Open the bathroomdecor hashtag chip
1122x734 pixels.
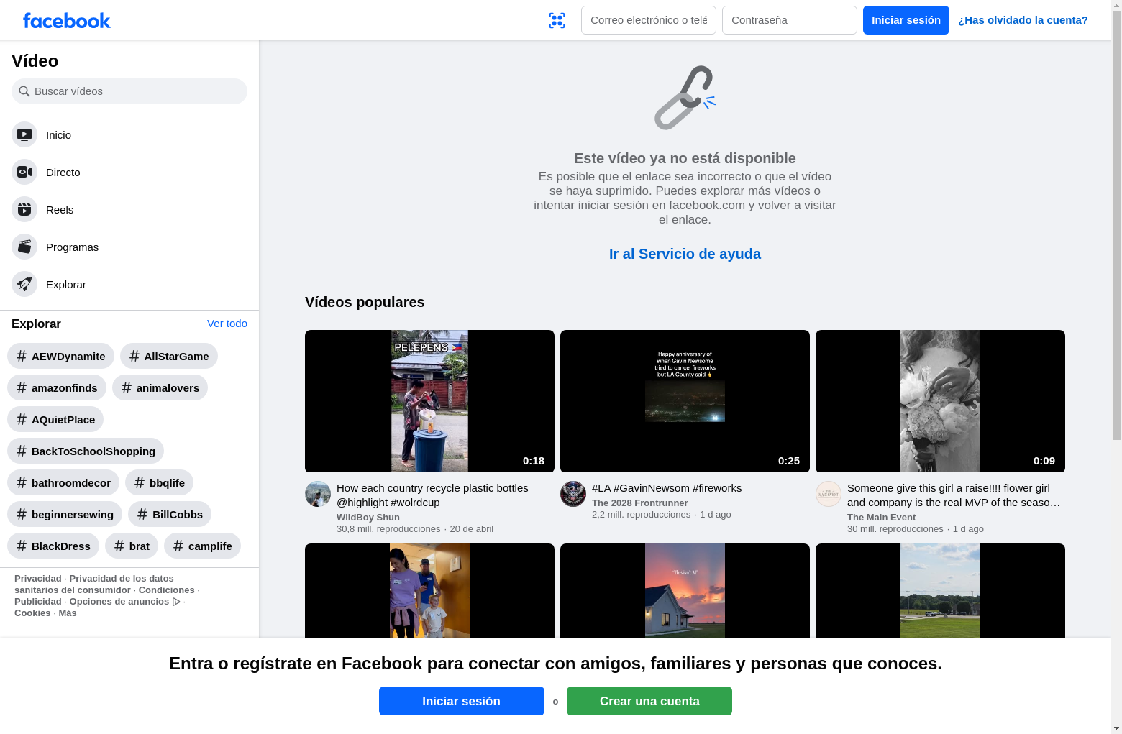tap(63, 482)
